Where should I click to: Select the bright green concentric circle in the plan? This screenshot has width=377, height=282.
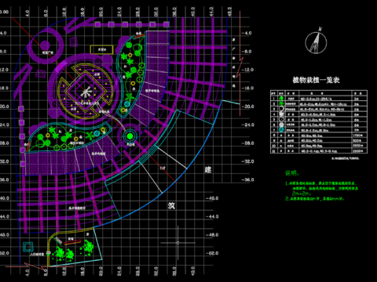click(x=130, y=136)
